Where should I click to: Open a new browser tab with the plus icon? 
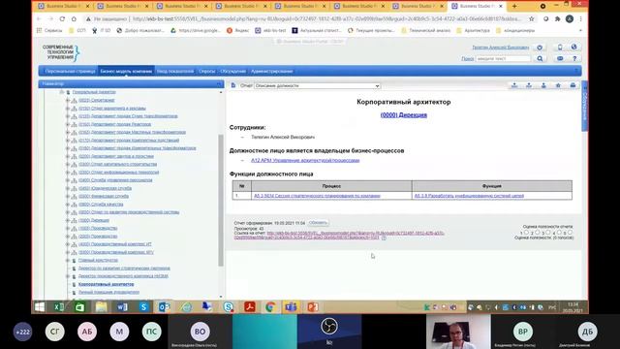514,6
